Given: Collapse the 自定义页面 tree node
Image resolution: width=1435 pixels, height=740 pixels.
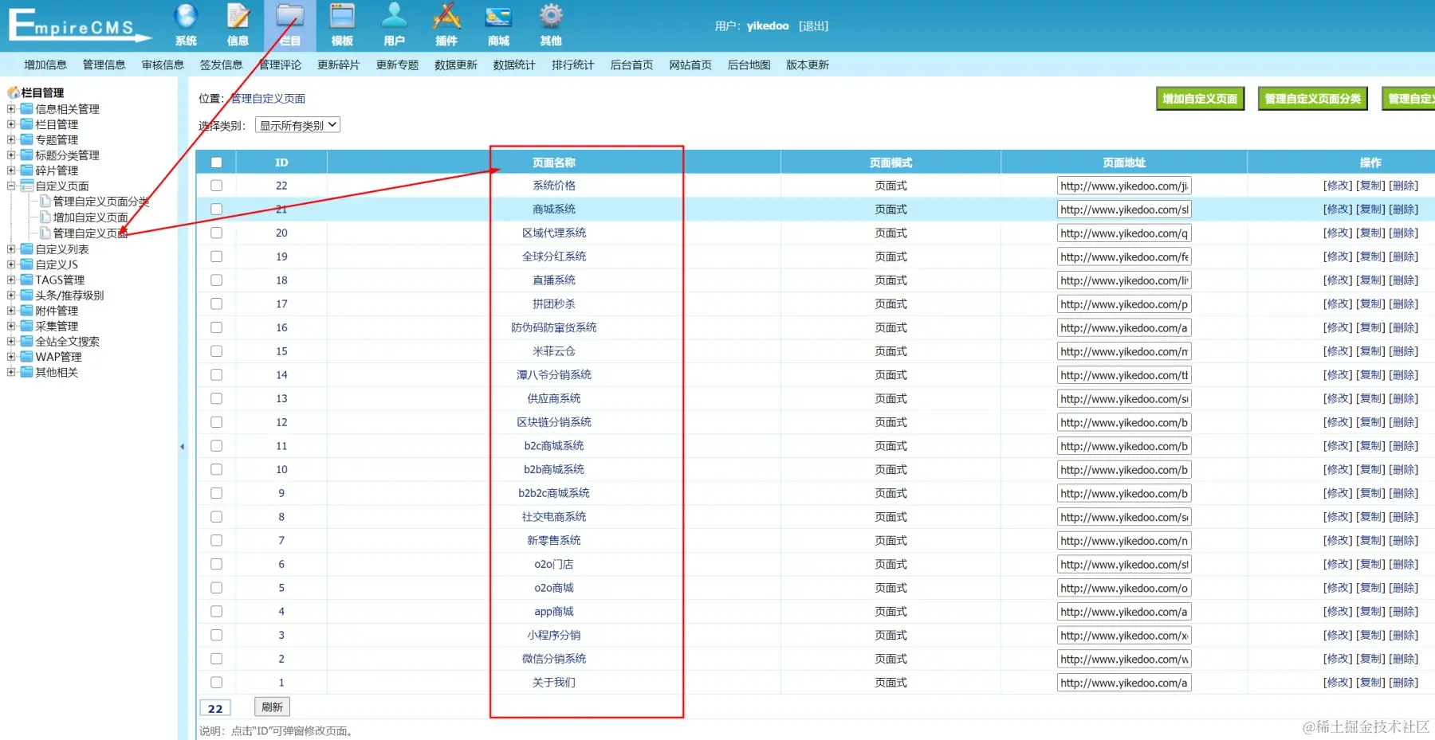Looking at the screenshot, I should (x=11, y=186).
